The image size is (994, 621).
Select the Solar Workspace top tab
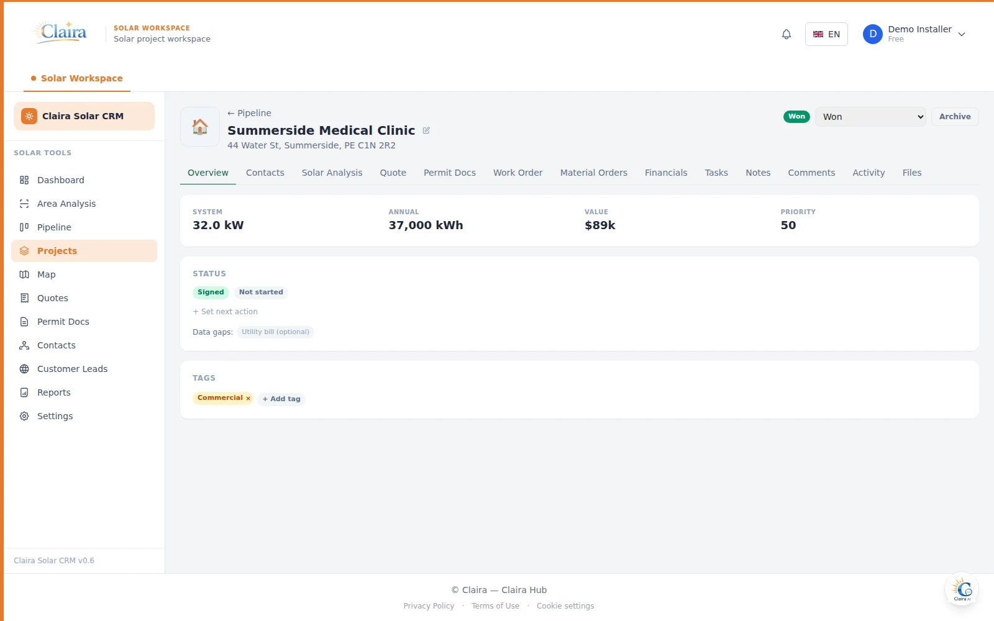(x=77, y=78)
